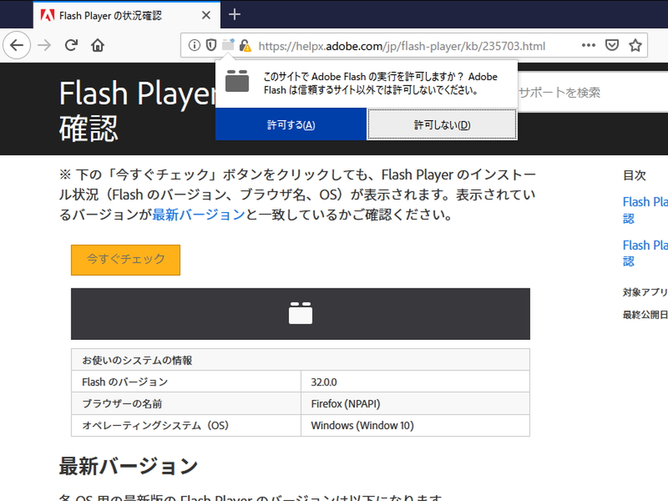Navigate back using the back arrow
668x501 pixels.
click(18, 45)
